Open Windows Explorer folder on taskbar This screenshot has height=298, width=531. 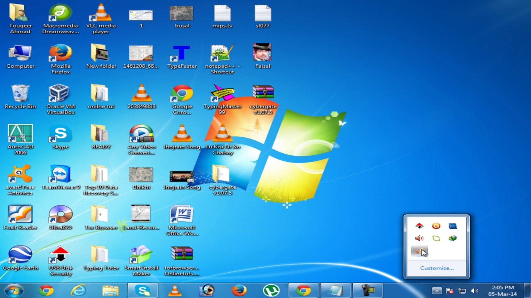(110, 291)
